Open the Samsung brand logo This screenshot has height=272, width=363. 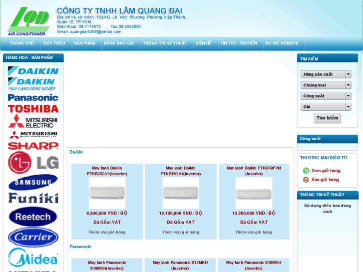click(x=33, y=182)
